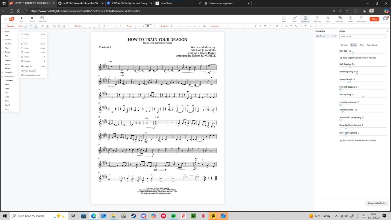Close the Formatting panel
Viewport: 391px width, 220px height.
pos(387,31)
